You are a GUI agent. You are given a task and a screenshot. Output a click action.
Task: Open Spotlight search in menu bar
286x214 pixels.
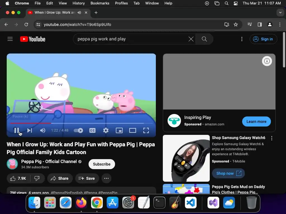(226, 3)
